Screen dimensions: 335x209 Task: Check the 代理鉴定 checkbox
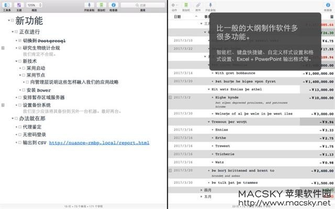(20, 127)
